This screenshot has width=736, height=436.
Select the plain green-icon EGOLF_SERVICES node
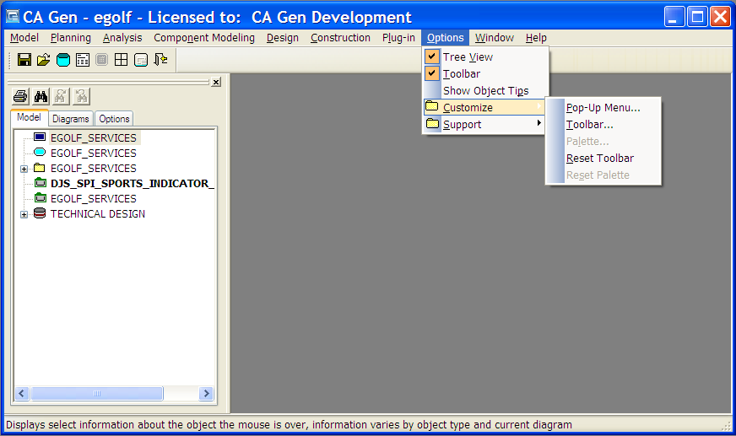tap(94, 199)
